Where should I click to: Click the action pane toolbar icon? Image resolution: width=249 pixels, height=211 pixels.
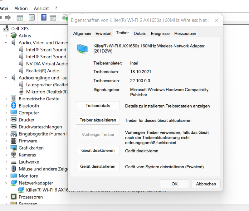[x=53, y=18]
